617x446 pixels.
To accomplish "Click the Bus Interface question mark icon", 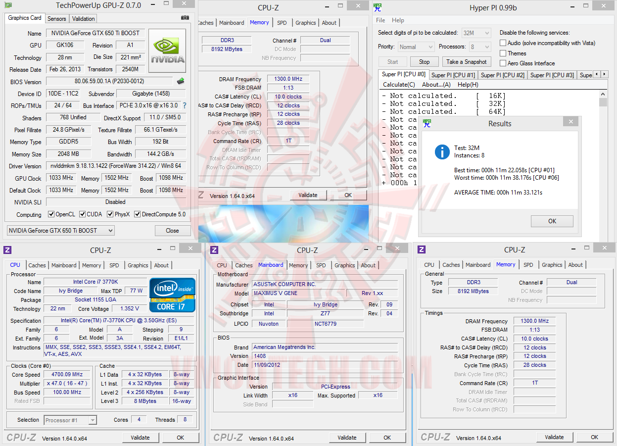I will click(x=185, y=105).
